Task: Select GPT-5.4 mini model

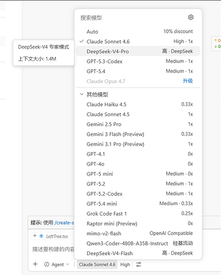Action: click(138, 204)
